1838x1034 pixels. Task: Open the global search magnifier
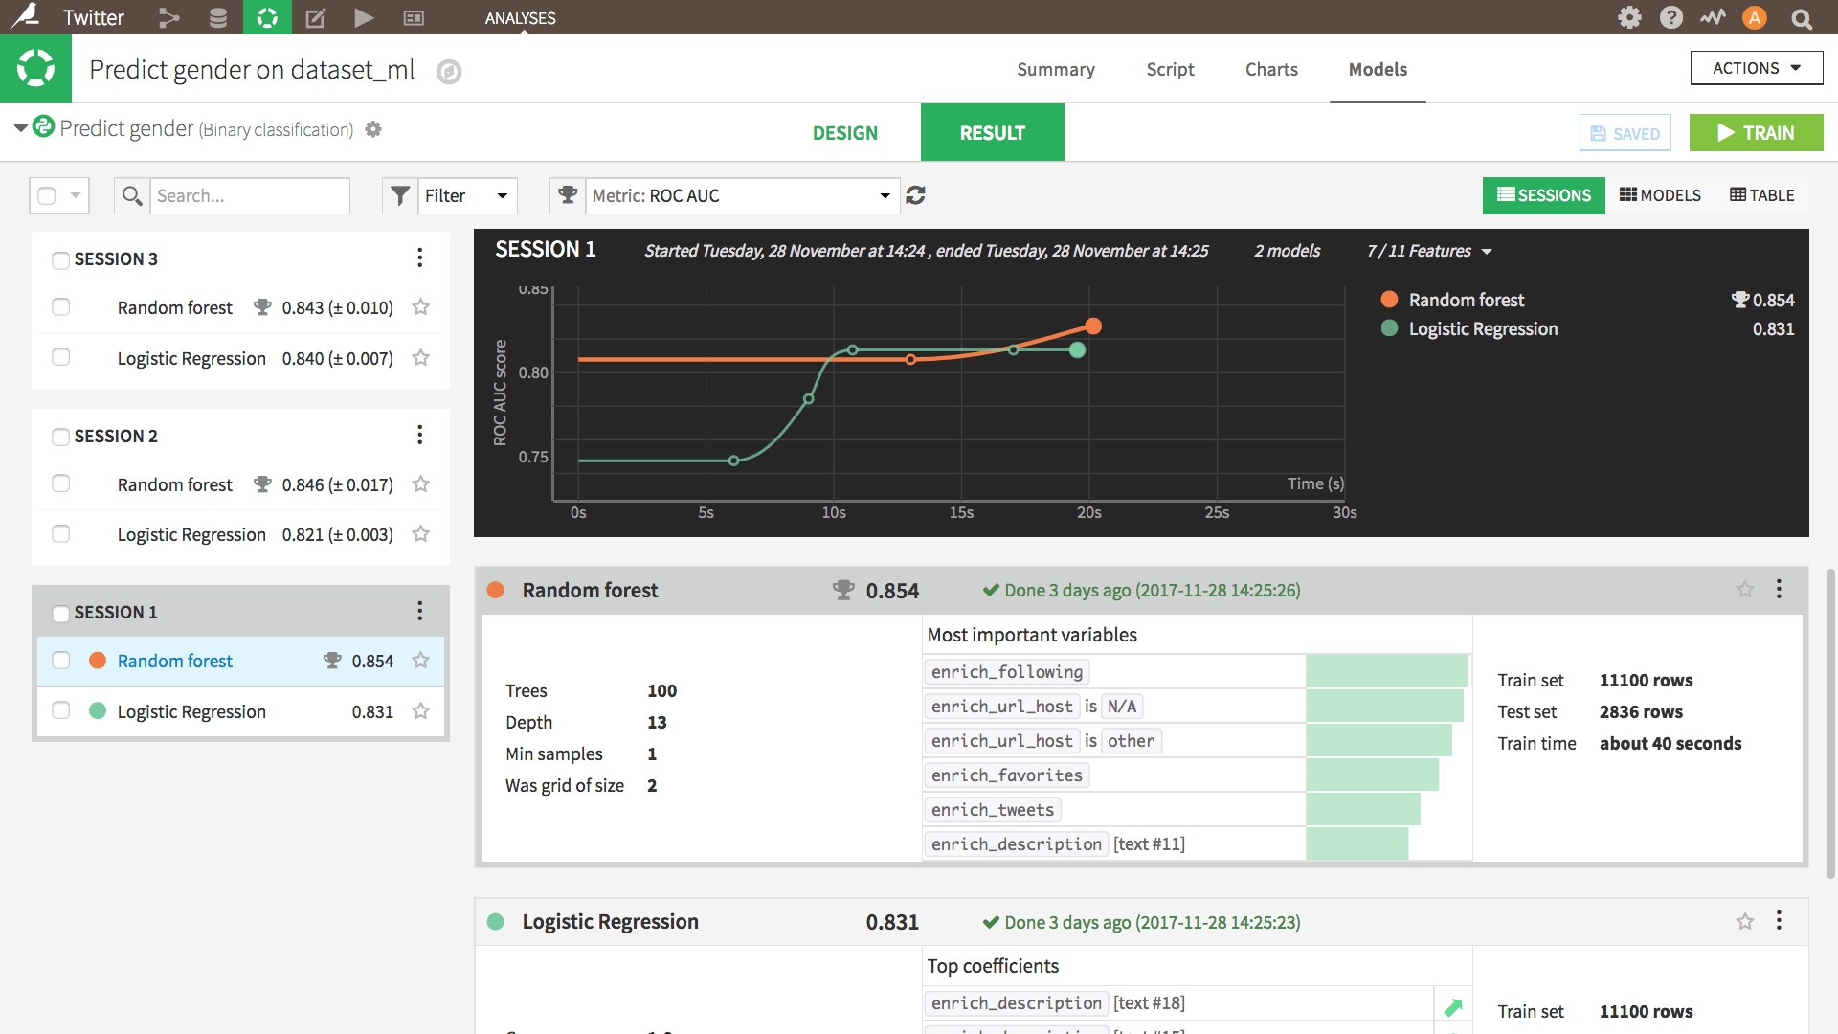(1803, 17)
